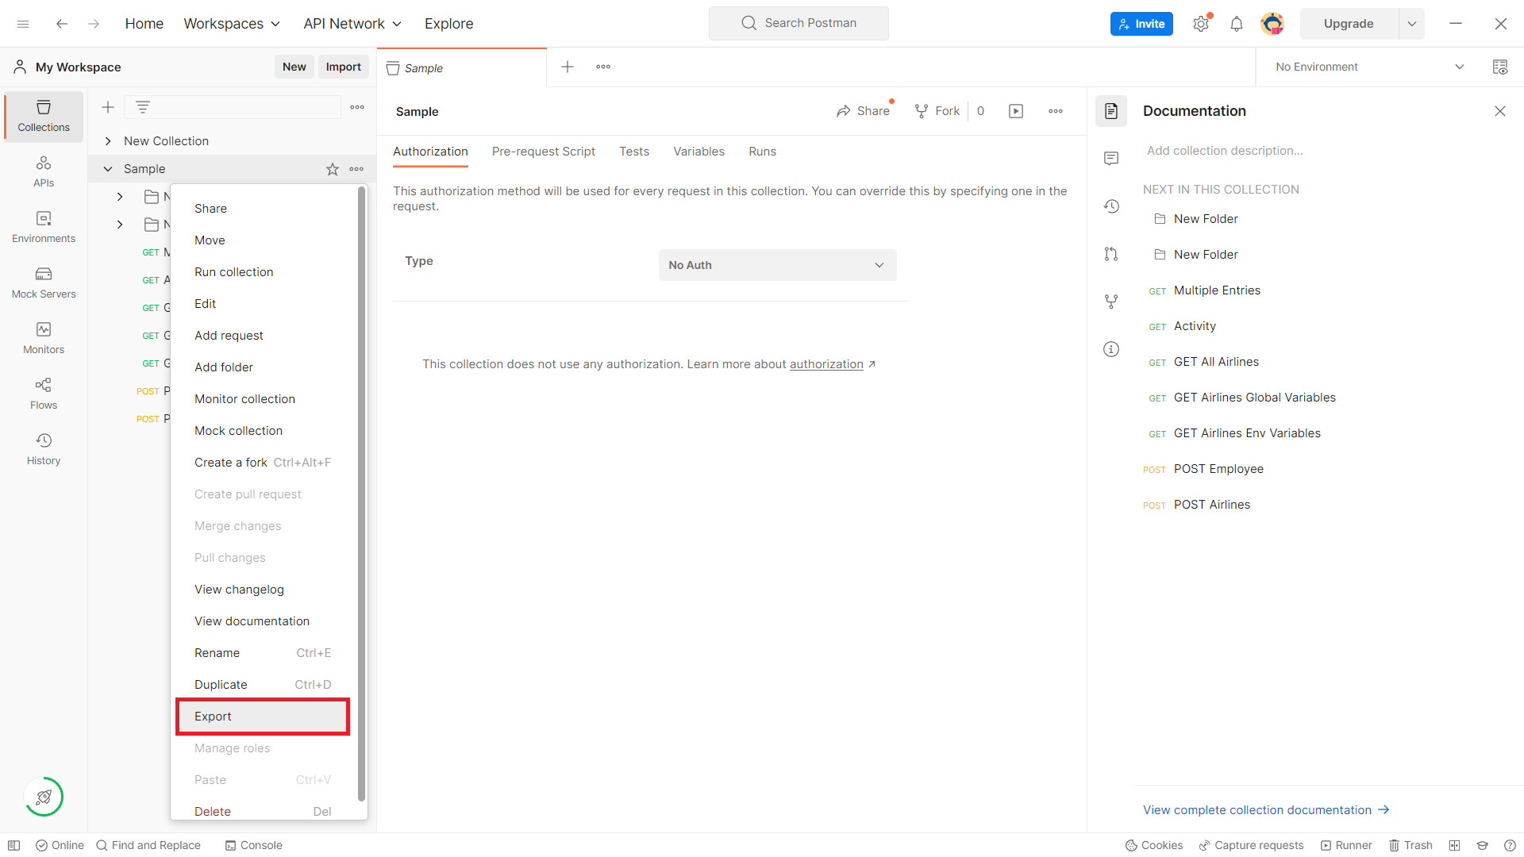Open Cookies from the status bar
The width and height of the screenshot is (1524, 857).
(1154, 845)
